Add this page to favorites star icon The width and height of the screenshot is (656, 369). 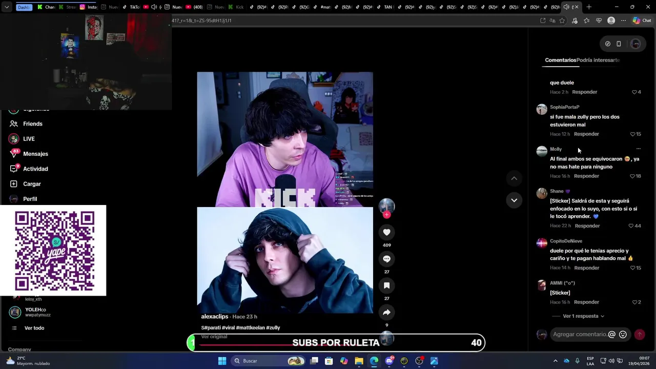[x=562, y=20]
